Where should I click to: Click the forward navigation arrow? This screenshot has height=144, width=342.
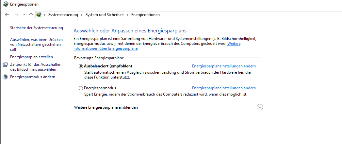16,15
